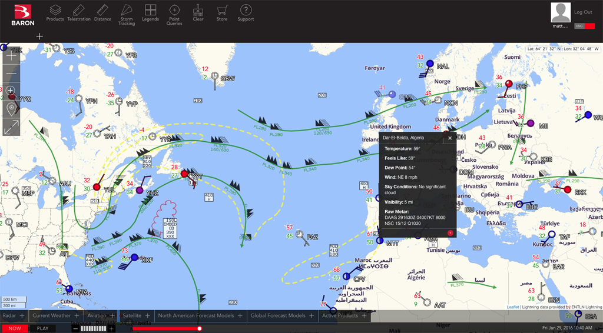The image size is (603, 333).
Task: Click the FHF red station marker
Action: click(509, 84)
